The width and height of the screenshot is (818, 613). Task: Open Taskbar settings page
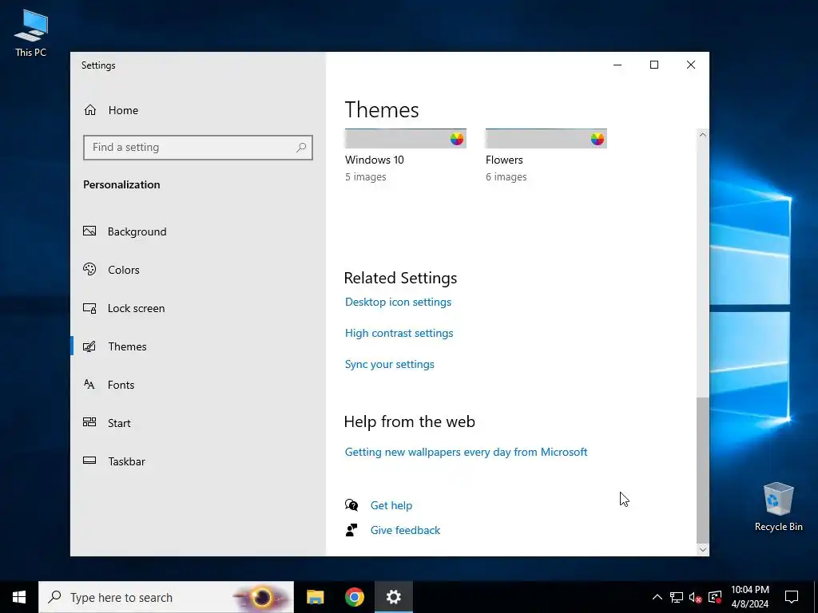click(x=126, y=461)
